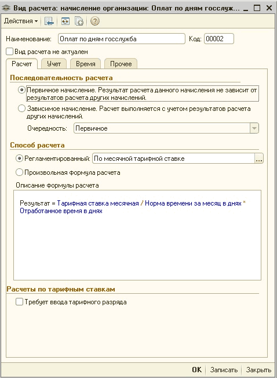Screen dimensions: 277x378
Task: Close the window with the X button
Action: pos(269,8)
